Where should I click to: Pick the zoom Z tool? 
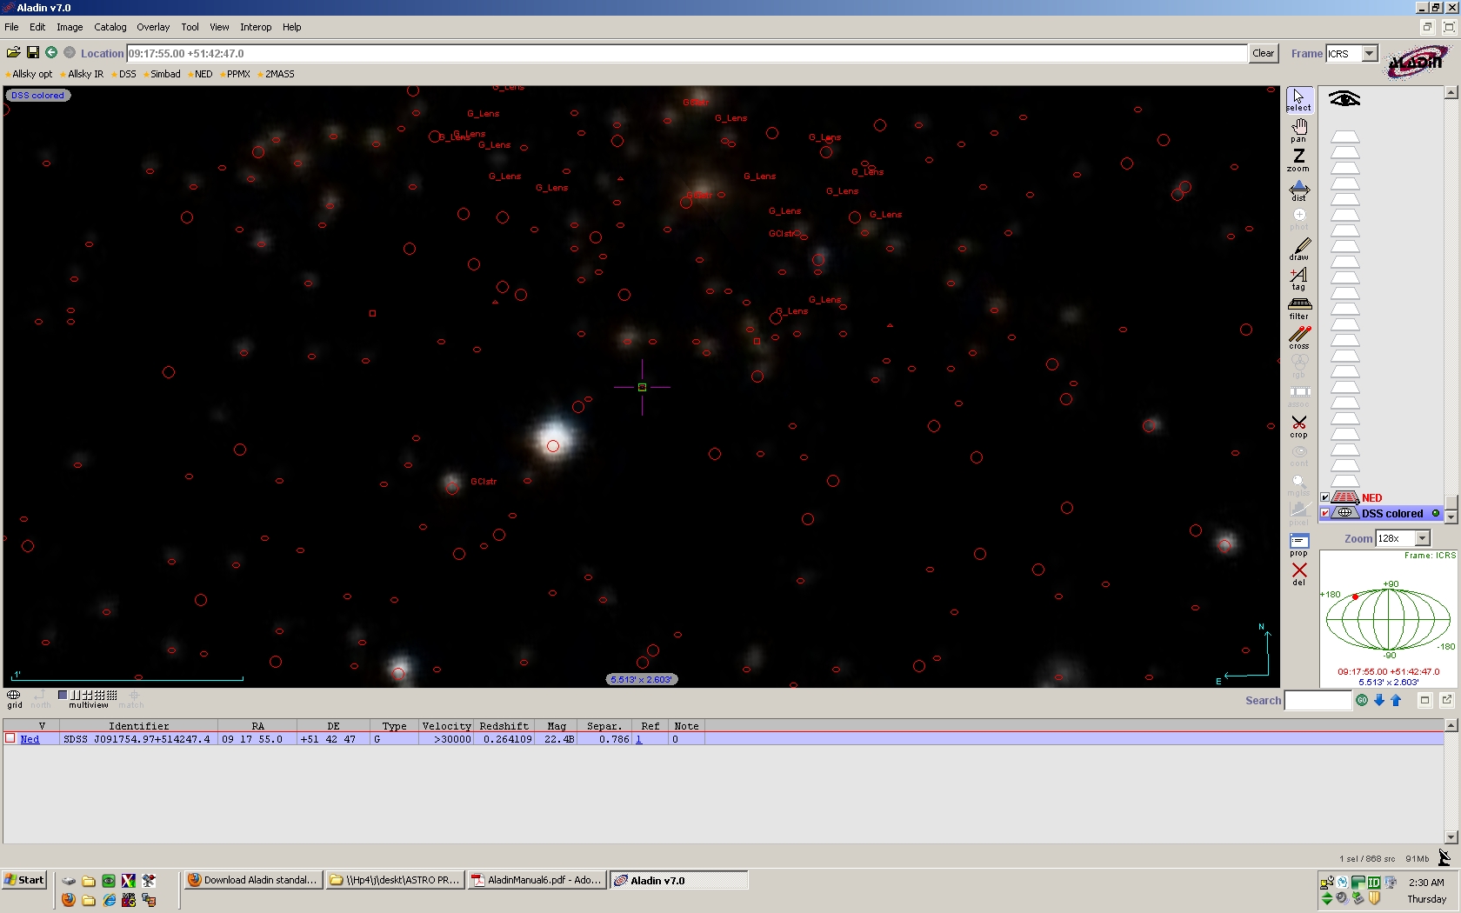(1298, 160)
